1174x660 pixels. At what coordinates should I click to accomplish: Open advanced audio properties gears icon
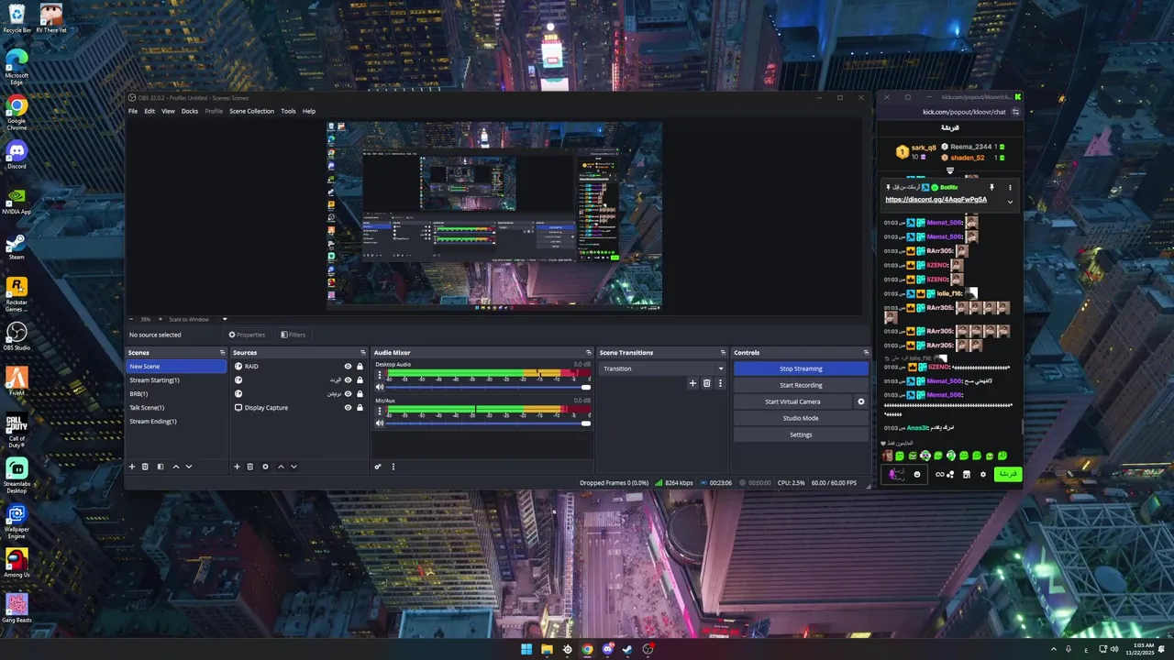point(377,467)
